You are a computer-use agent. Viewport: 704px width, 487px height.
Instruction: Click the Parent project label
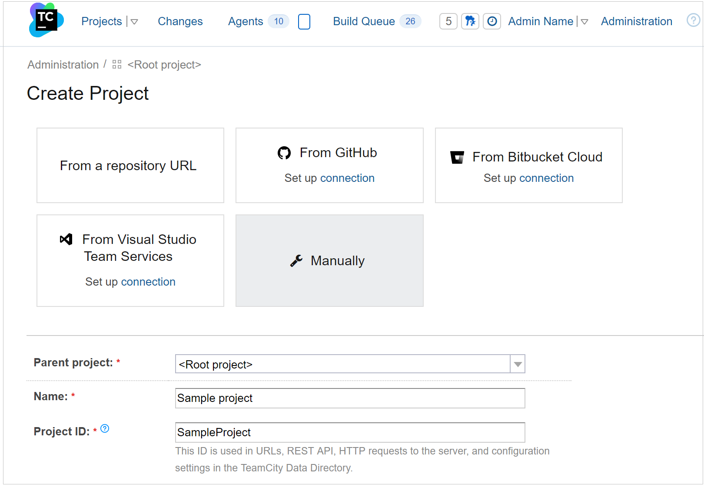(x=73, y=362)
